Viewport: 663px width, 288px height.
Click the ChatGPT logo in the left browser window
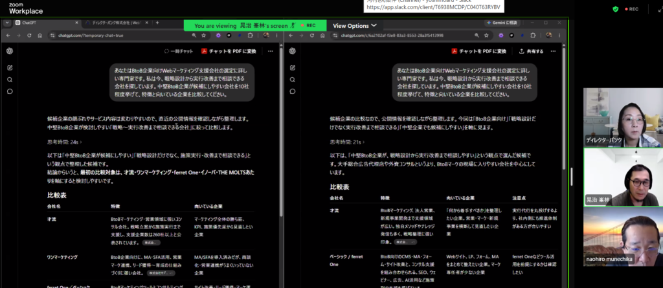10,50
